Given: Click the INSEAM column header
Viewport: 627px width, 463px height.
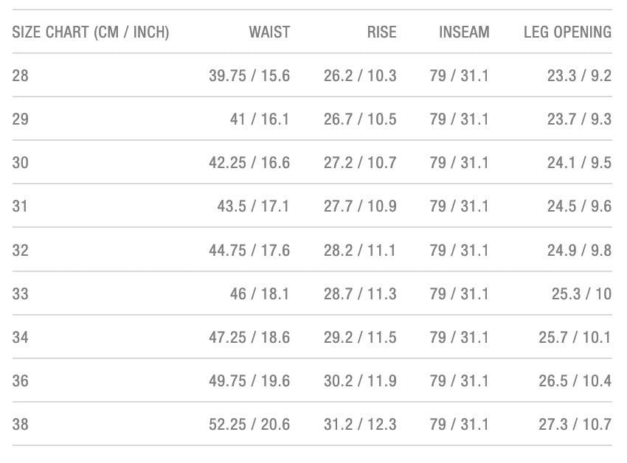Looking at the screenshot, I should pos(464,32).
